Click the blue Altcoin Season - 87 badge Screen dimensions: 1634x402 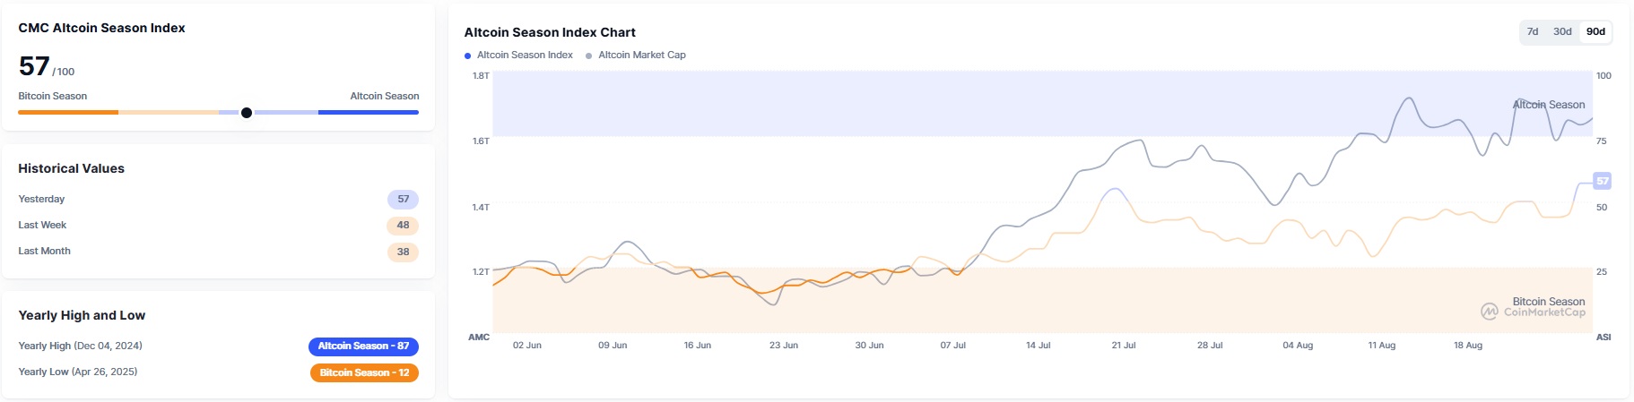tap(363, 346)
